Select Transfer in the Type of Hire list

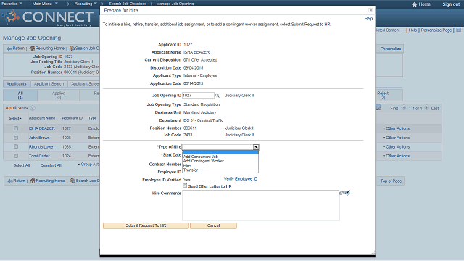191,170
